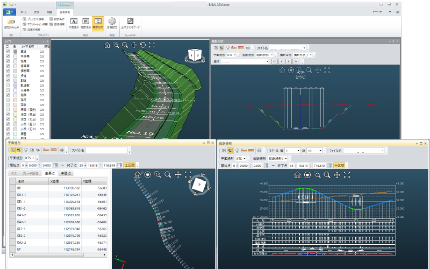Open application menu dropdown button

tap(10, 12)
